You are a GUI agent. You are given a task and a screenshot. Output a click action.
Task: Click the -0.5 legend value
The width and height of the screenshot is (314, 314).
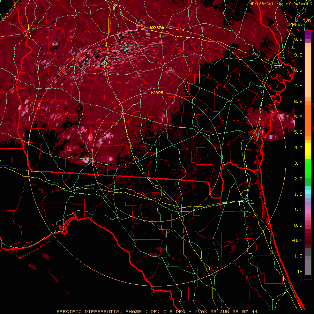(297, 240)
